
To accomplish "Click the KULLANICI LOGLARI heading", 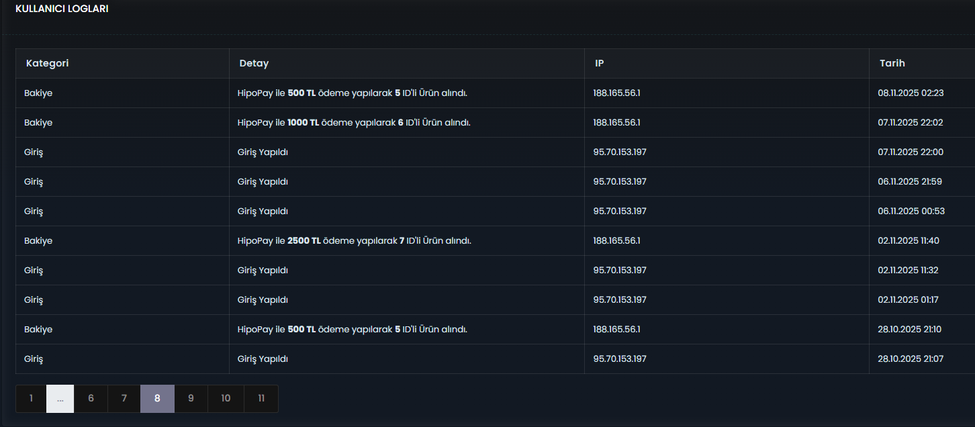I will click(62, 9).
